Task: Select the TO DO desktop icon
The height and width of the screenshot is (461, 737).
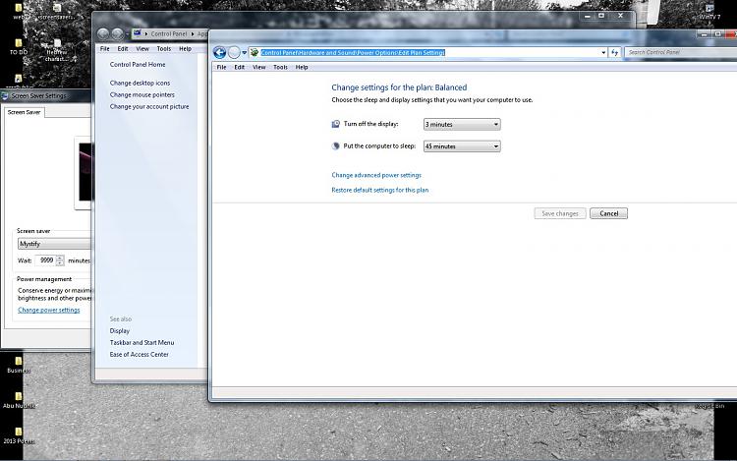Action: pos(19,47)
